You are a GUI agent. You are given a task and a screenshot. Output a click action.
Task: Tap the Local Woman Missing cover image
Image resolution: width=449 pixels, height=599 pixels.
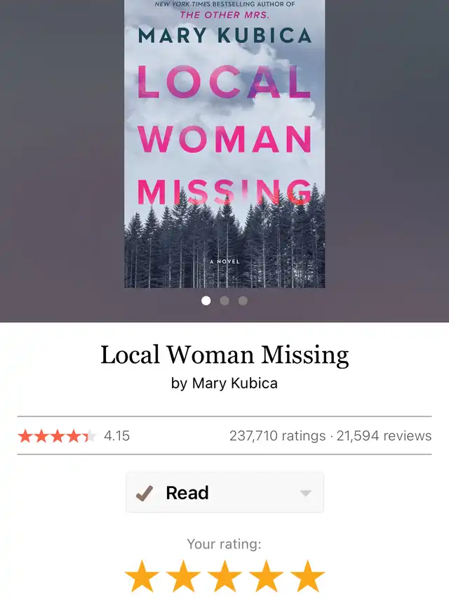[224, 144]
